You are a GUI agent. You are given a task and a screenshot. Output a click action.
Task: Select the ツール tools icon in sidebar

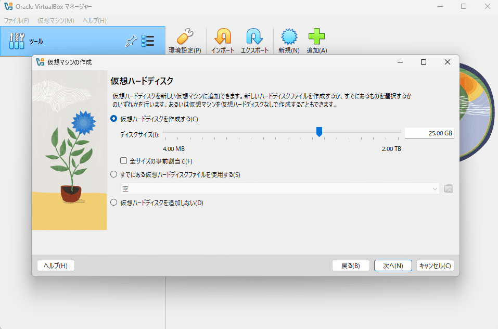[17, 41]
